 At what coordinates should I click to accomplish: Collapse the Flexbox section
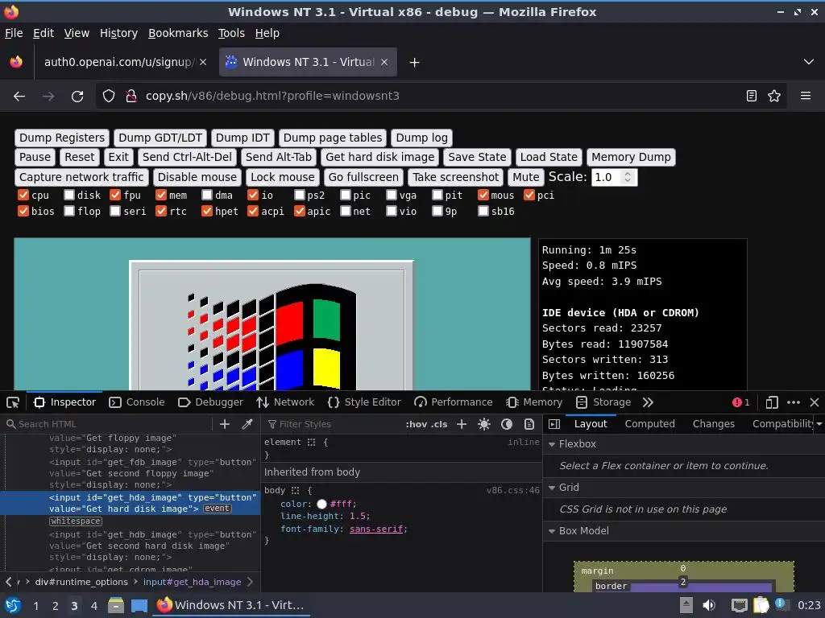552,444
